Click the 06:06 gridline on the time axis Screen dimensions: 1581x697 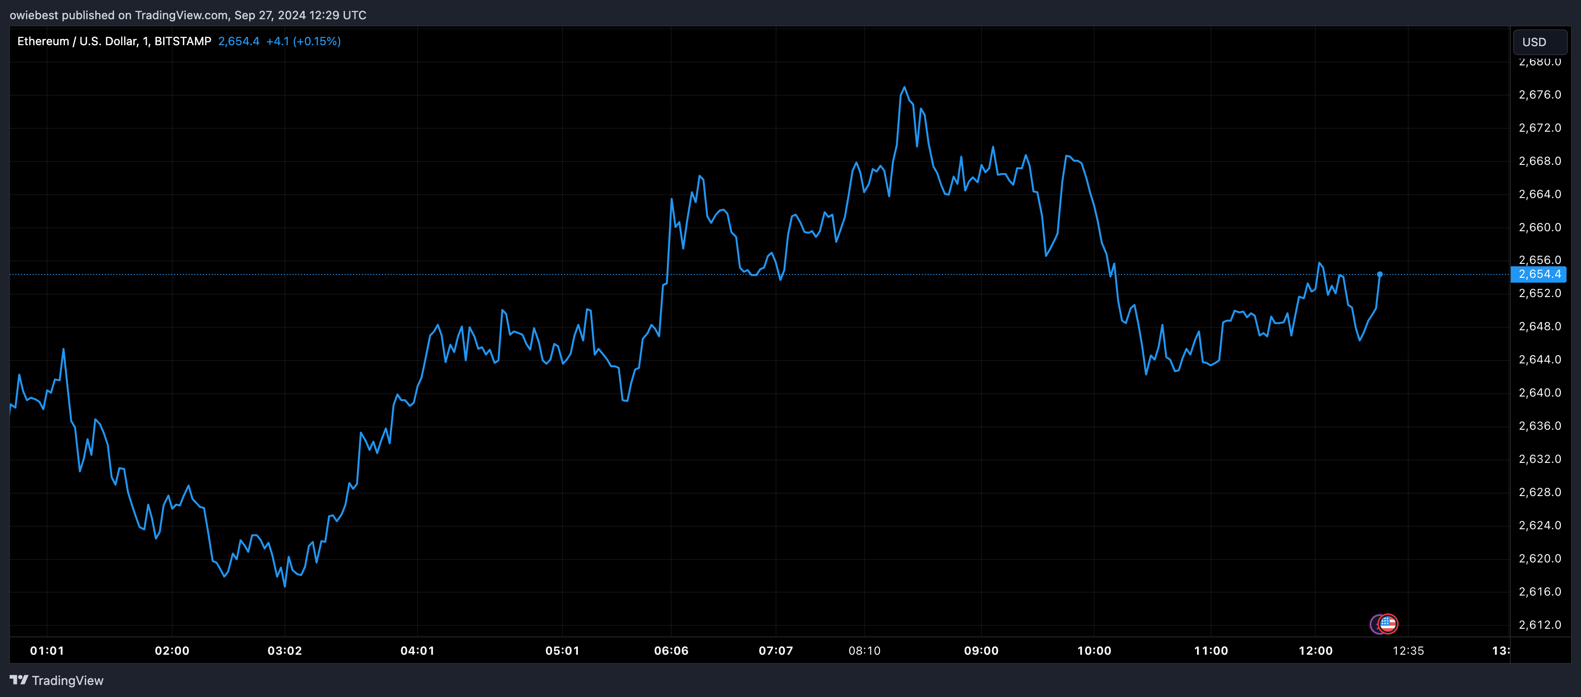[672, 651]
